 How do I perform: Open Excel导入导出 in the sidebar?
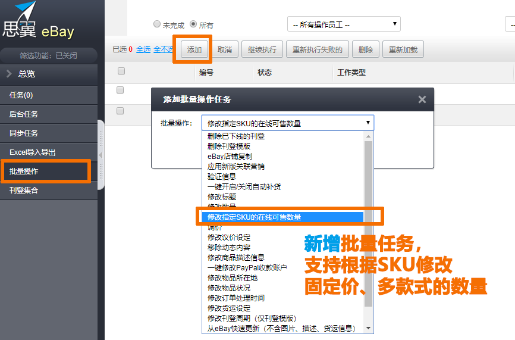click(49, 152)
